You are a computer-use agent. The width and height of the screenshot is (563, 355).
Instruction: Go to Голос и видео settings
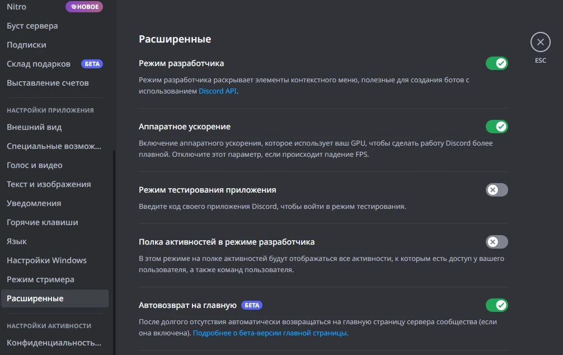point(35,165)
